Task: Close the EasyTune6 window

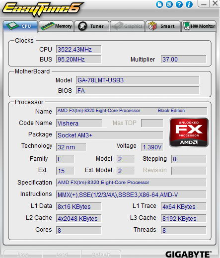Action: coord(215,3)
